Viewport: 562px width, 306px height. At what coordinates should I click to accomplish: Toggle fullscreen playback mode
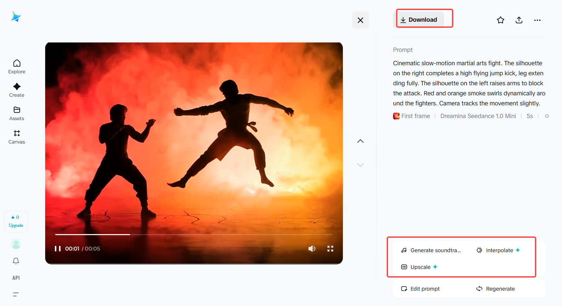point(330,248)
